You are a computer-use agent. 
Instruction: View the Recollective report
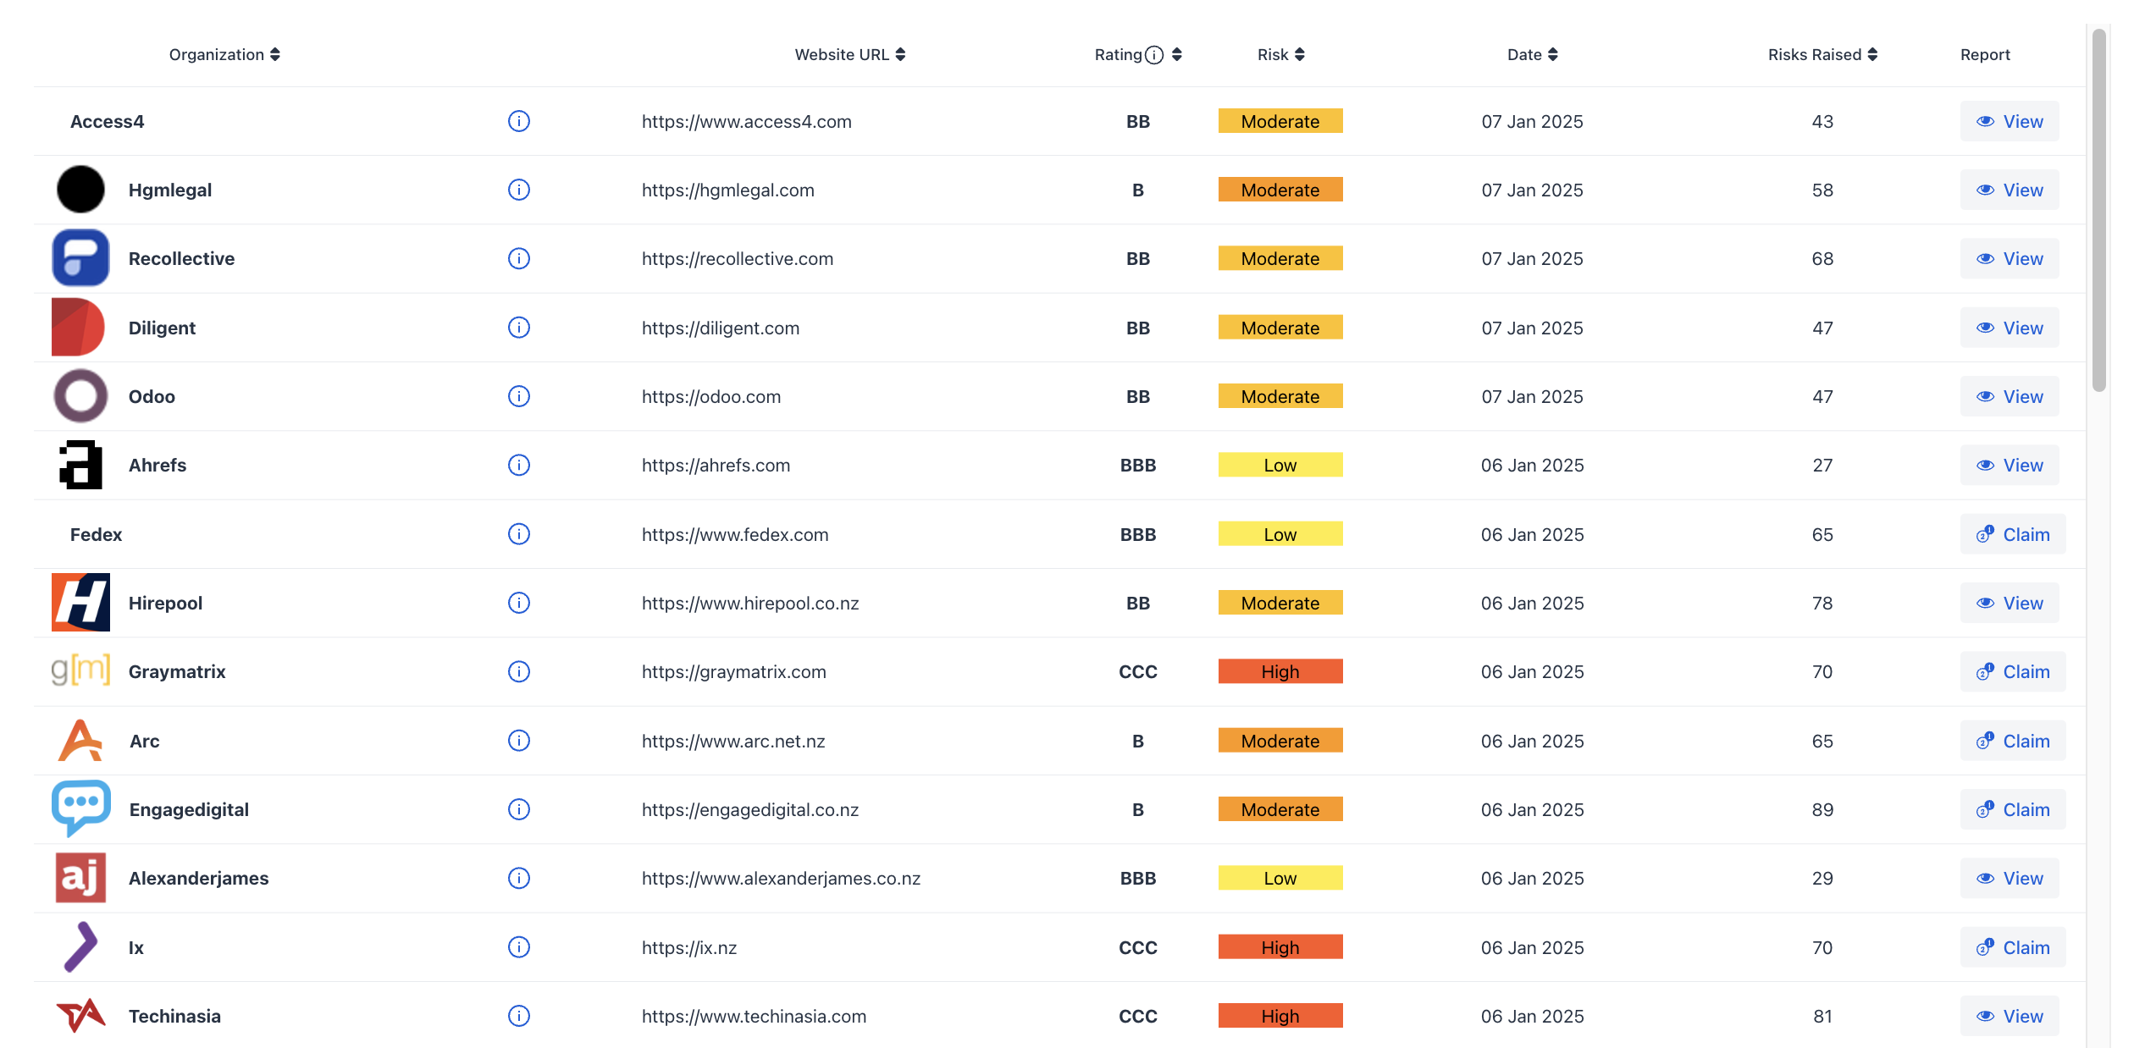click(x=2010, y=258)
